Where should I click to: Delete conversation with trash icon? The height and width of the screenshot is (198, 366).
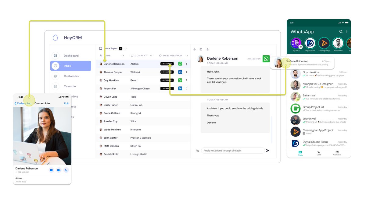(x=208, y=49)
